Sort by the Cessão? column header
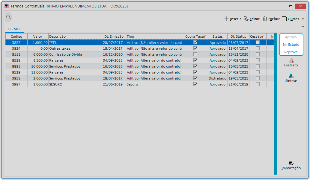 [x=258, y=36]
